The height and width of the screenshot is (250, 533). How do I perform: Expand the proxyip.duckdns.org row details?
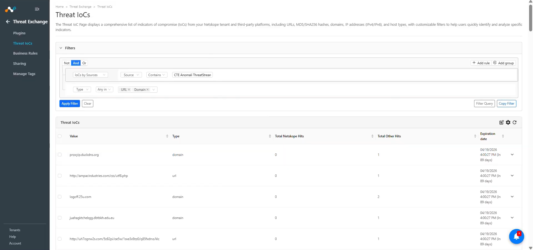(512, 155)
